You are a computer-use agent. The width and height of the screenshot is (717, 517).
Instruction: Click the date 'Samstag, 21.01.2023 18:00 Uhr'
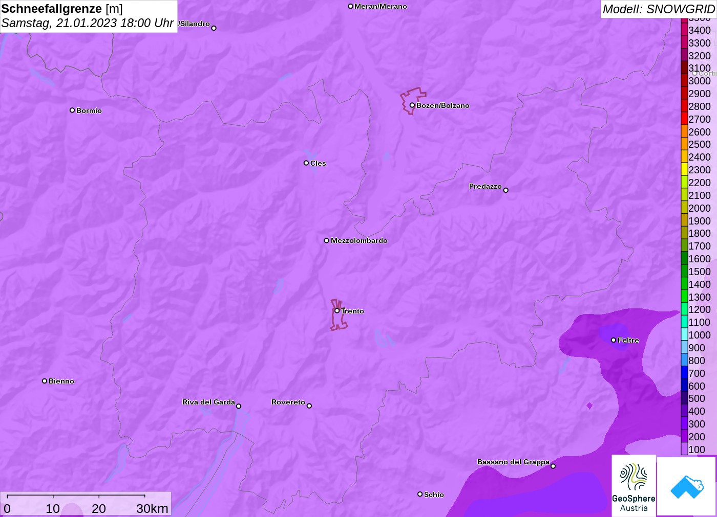(88, 23)
